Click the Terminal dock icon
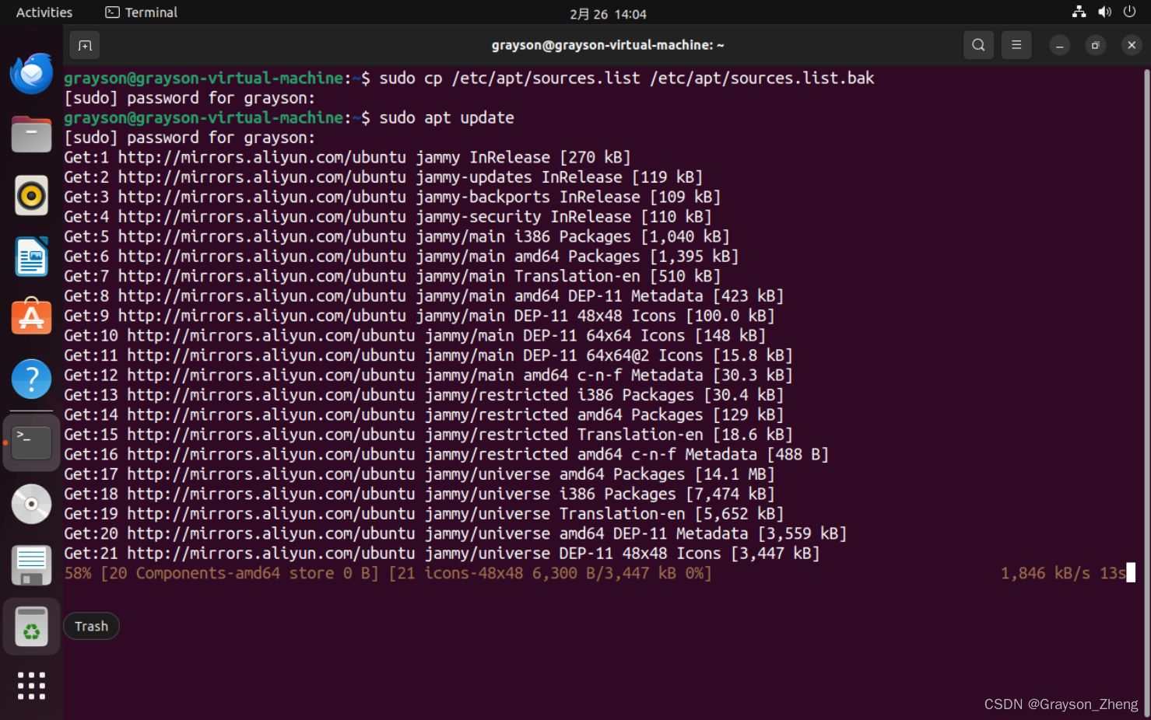This screenshot has width=1151, height=720. coord(31,442)
